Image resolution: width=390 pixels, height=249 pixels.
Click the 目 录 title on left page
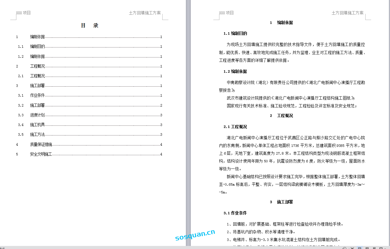[89, 26]
